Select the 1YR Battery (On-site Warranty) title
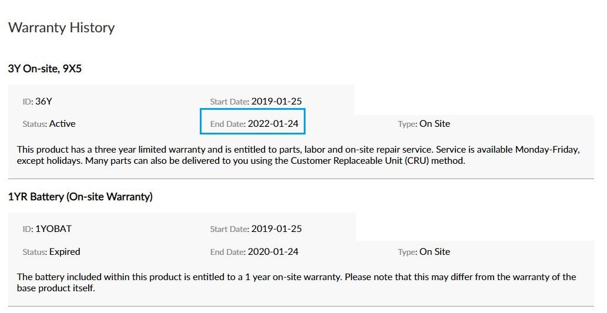Screen dimensions: 607x313 pyautogui.click(x=80, y=197)
